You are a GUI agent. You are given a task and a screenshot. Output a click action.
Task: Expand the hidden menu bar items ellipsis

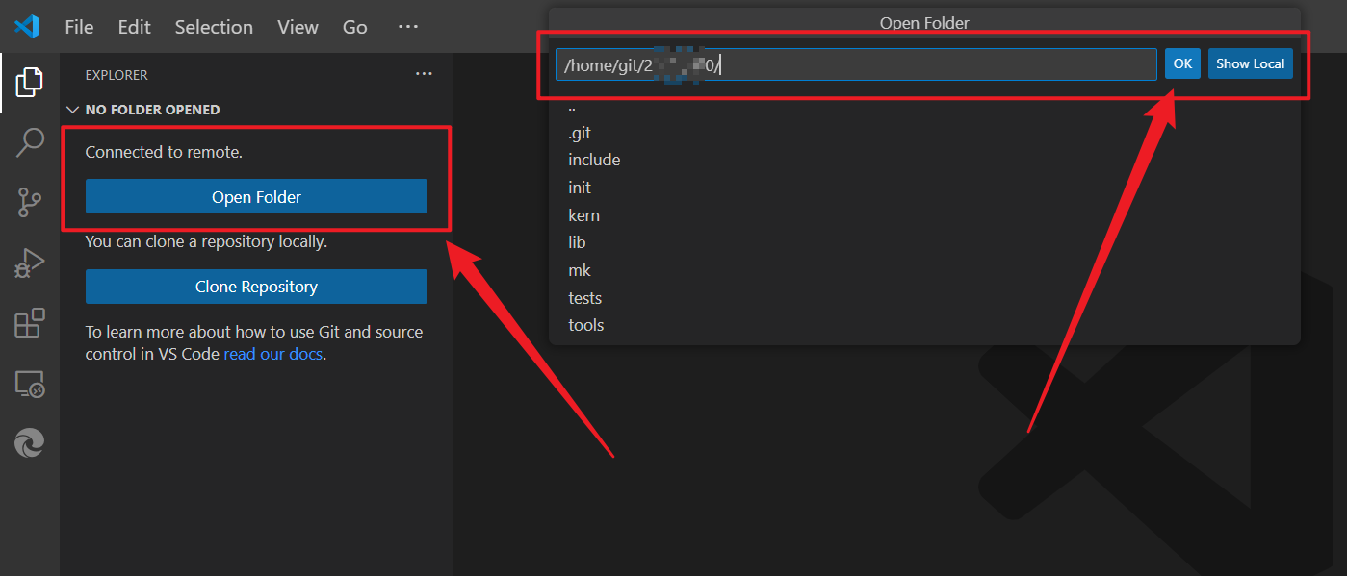pyautogui.click(x=408, y=27)
